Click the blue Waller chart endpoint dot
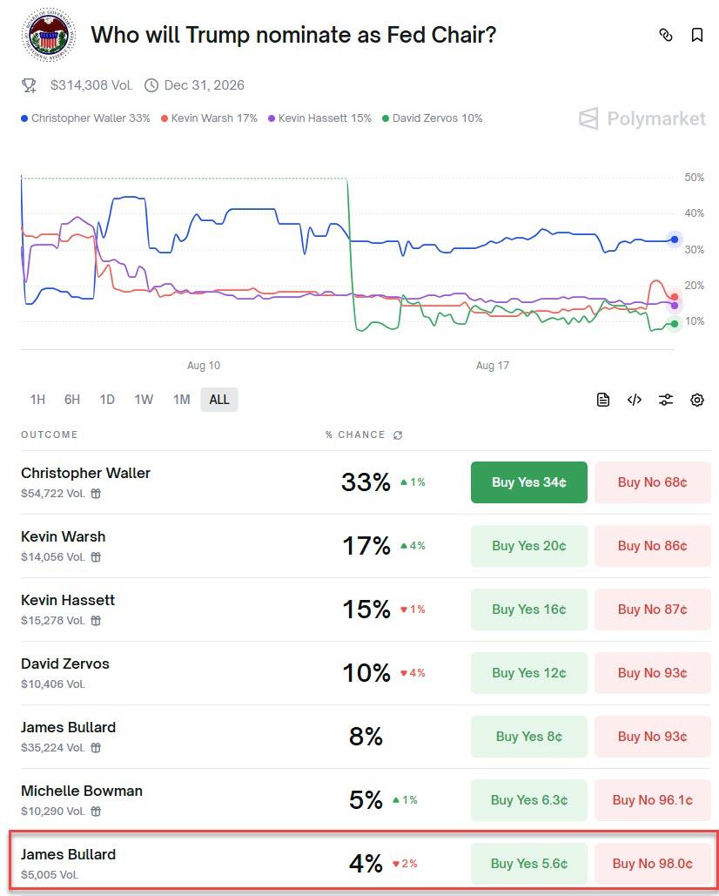Screen dimensions: 719x896 click(x=675, y=239)
